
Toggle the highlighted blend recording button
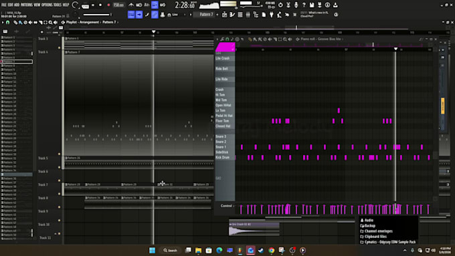(x=155, y=5)
